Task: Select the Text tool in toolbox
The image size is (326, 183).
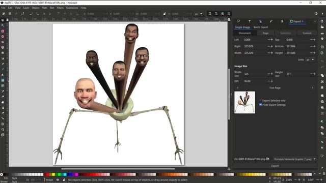Action: point(3,75)
